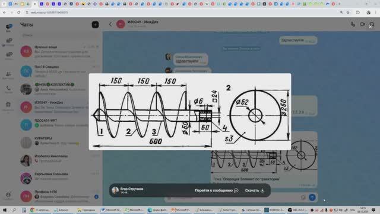
Task: Open КУРАТОРЫ chat
Action: (x=59, y=142)
